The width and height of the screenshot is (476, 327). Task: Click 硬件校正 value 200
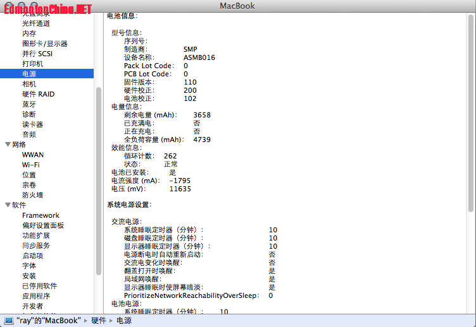point(190,90)
